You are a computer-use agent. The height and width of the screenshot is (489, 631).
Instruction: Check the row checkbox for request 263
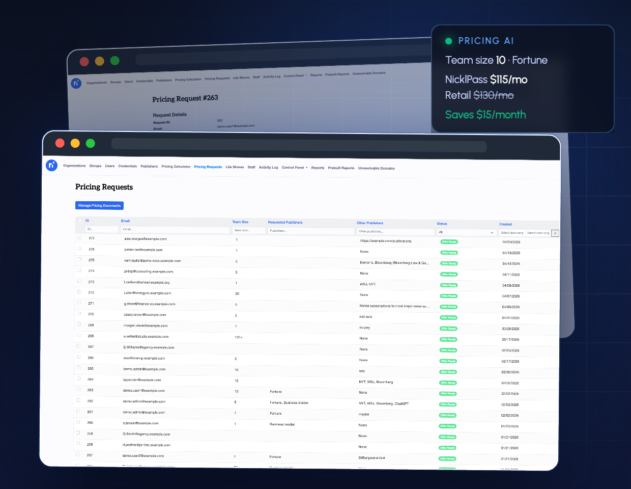[x=77, y=389]
